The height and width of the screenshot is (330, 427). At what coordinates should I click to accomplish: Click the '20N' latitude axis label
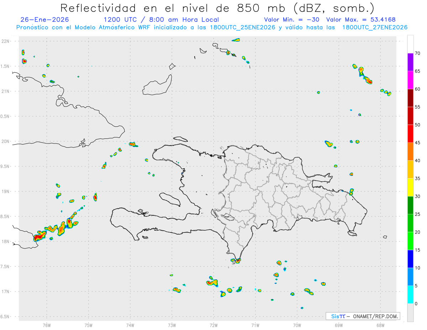point(6,141)
